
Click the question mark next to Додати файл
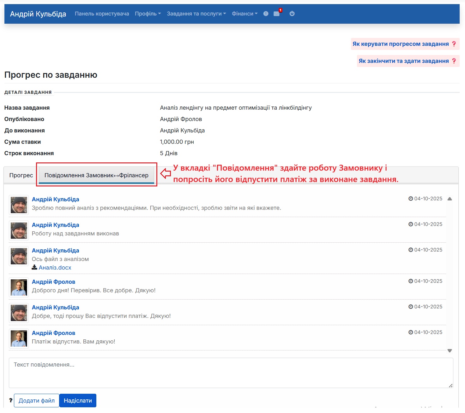point(11,400)
